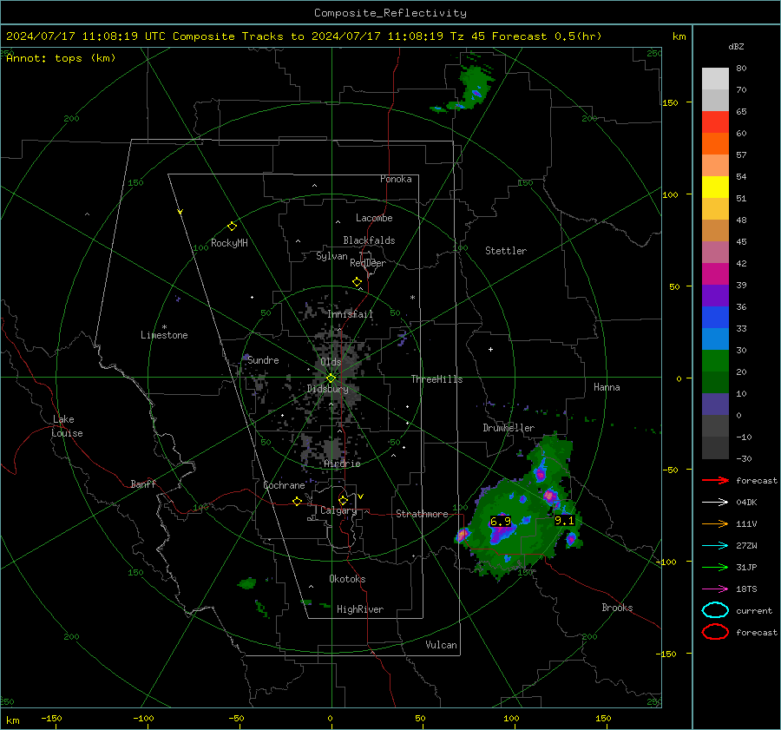Click the Lake Louise label
This screenshot has width=781, height=730.
click(x=67, y=426)
